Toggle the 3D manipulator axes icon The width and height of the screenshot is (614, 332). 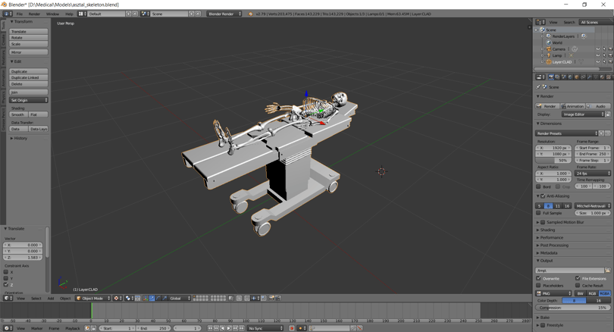[x=146, y=299]
